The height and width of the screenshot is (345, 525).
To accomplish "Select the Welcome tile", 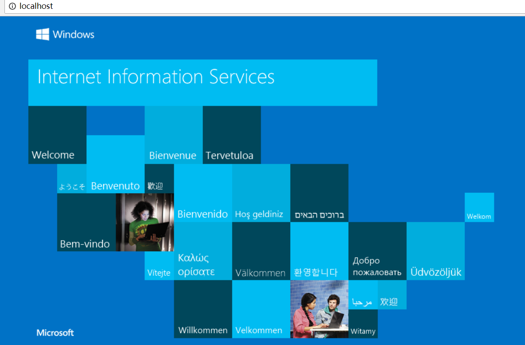I will [57, 135].
